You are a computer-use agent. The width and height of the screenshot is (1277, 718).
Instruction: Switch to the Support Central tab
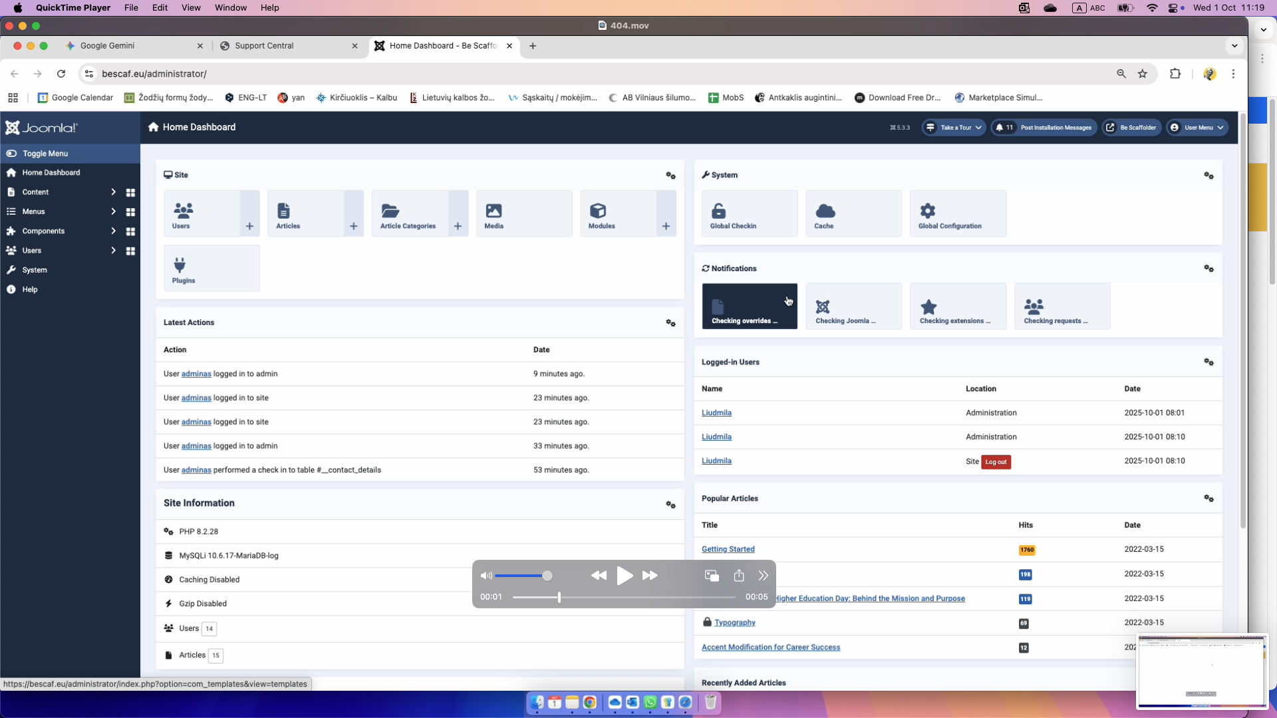click(264, 46)
